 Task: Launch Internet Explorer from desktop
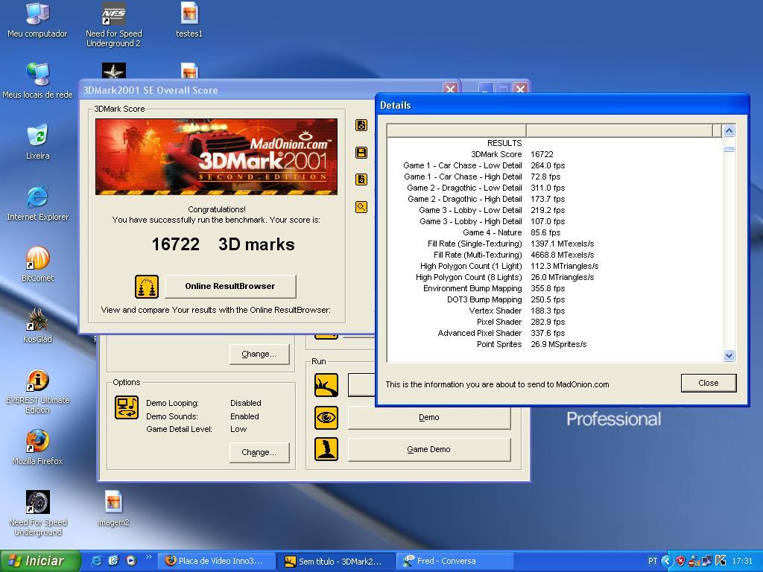[x=37, y=204]
